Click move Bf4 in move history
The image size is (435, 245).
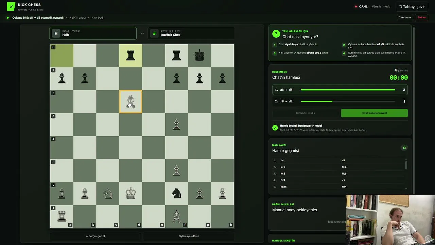283,180
